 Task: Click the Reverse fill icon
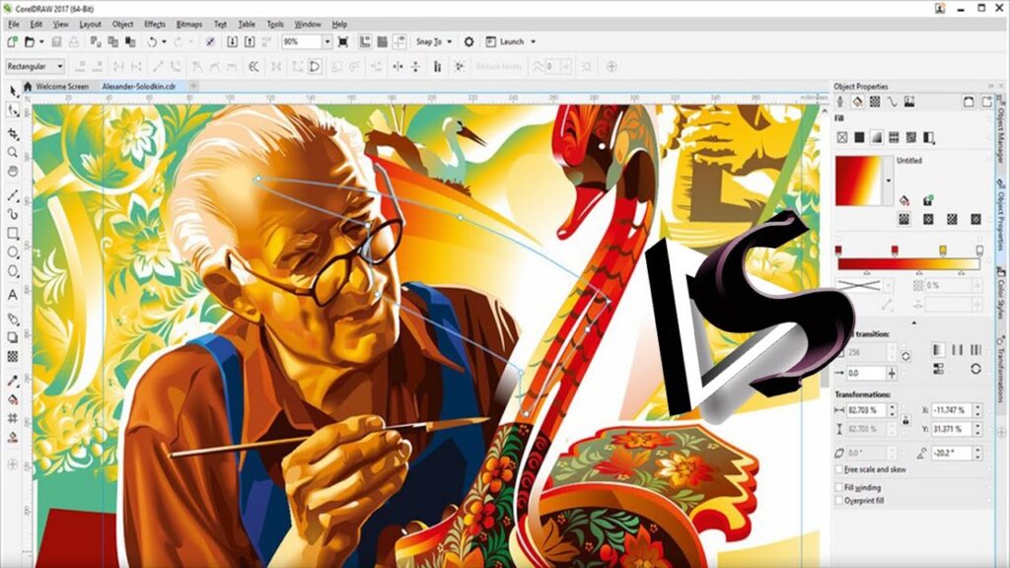pyautogui.click(x=975, y=369)
